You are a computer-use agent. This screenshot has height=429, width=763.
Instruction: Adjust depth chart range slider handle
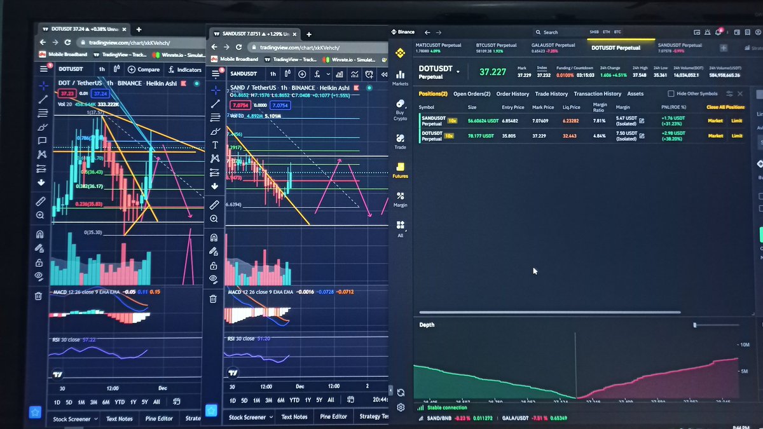tap(694, 325)
